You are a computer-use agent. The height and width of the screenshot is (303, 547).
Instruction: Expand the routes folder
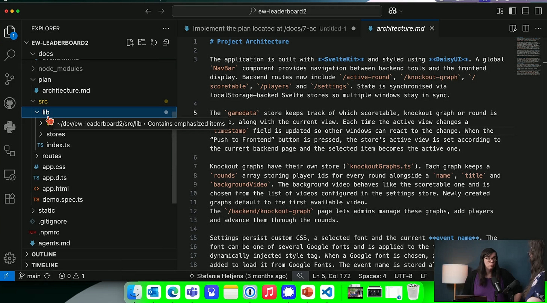(x=51, y=156)
